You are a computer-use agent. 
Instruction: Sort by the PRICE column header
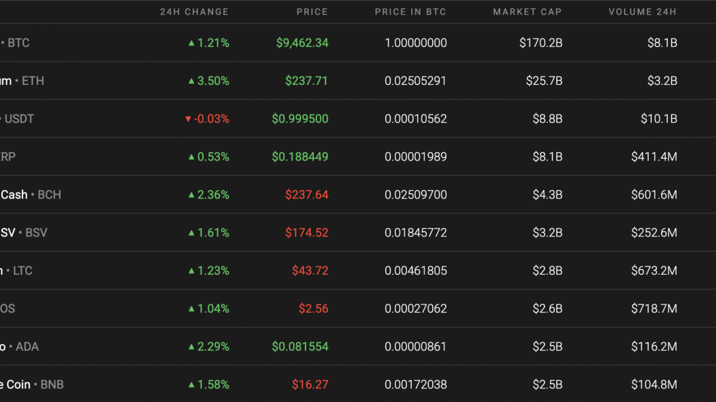(x=312, y=12)
